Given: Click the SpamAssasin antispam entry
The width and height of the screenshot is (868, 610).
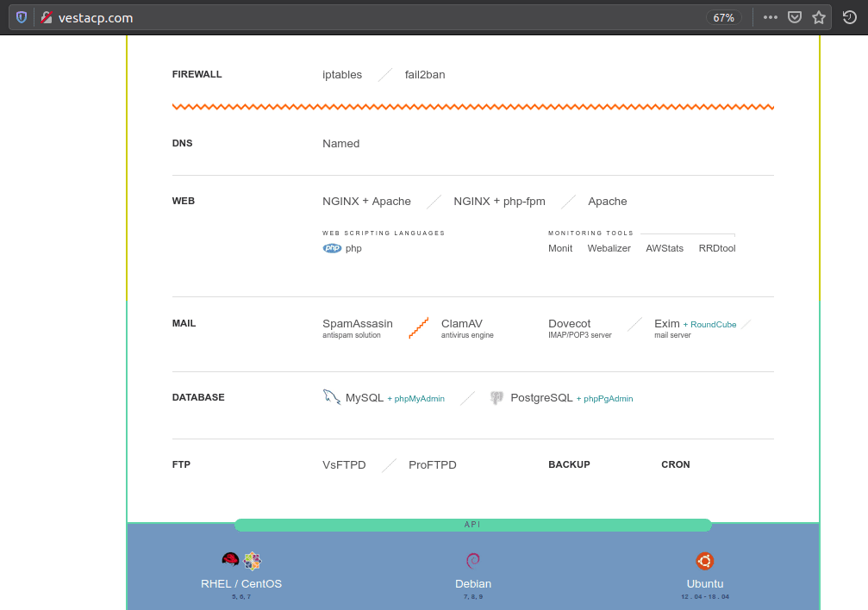Looking at the screenshot, I should pyautogui.click(x=358, y=328).
